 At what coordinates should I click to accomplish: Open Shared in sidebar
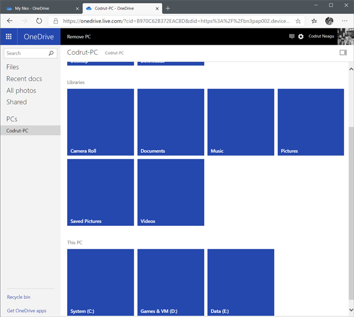click(16, 102)
